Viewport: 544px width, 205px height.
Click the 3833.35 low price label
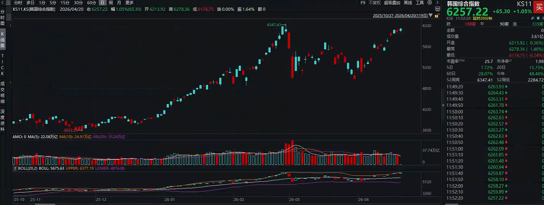(71, 130)
